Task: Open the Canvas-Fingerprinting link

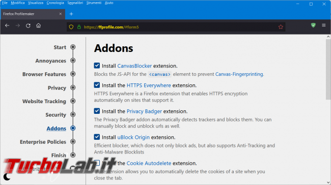Action: [239, 74]
